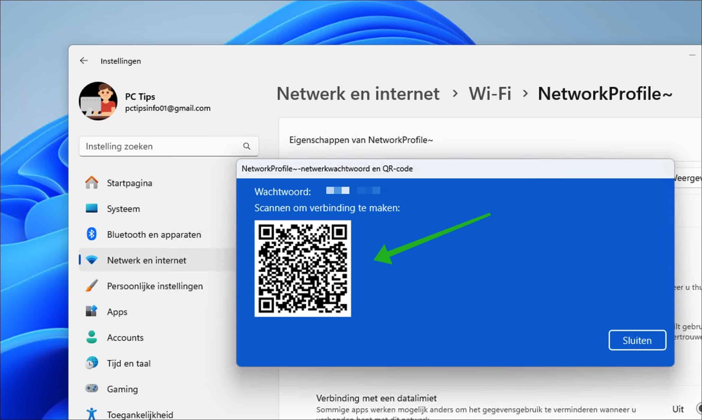This screenshot has width=702, height=420.
Task: Open Bluetooth en apparaten via the Bluetooth icon
Action: coord(92,234)
